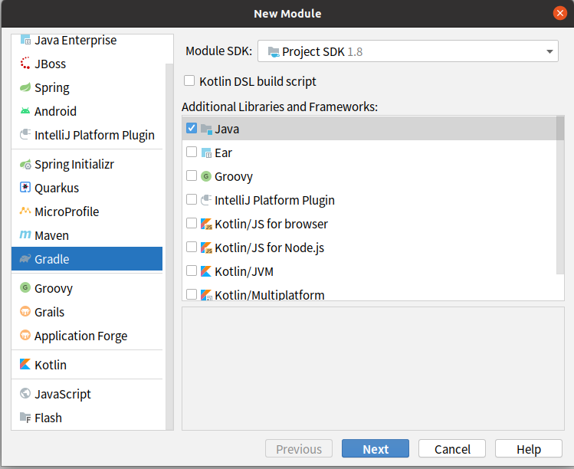Select the Java Enterprise module type
The image size is (574, 469).
87,40
